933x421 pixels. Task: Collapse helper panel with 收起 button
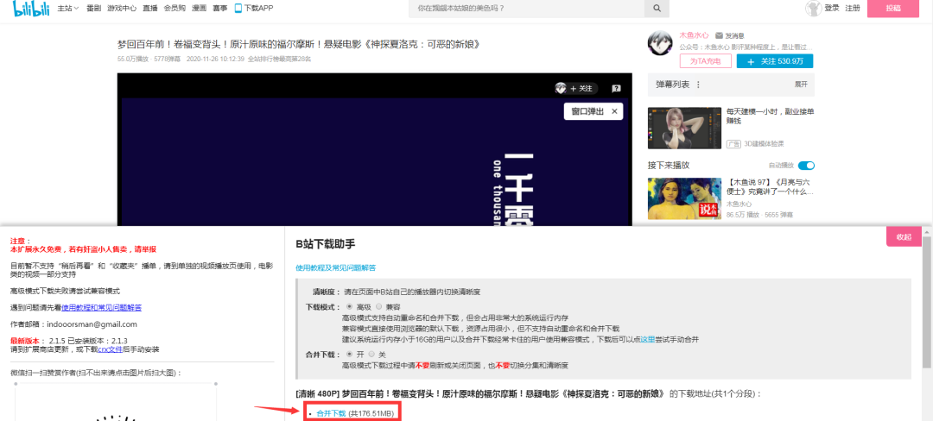coord(904,236)
